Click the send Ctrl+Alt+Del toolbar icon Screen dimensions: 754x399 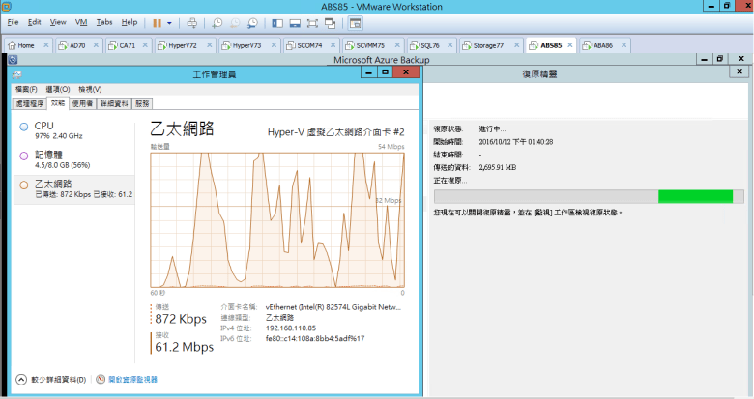tap(191, 21)
